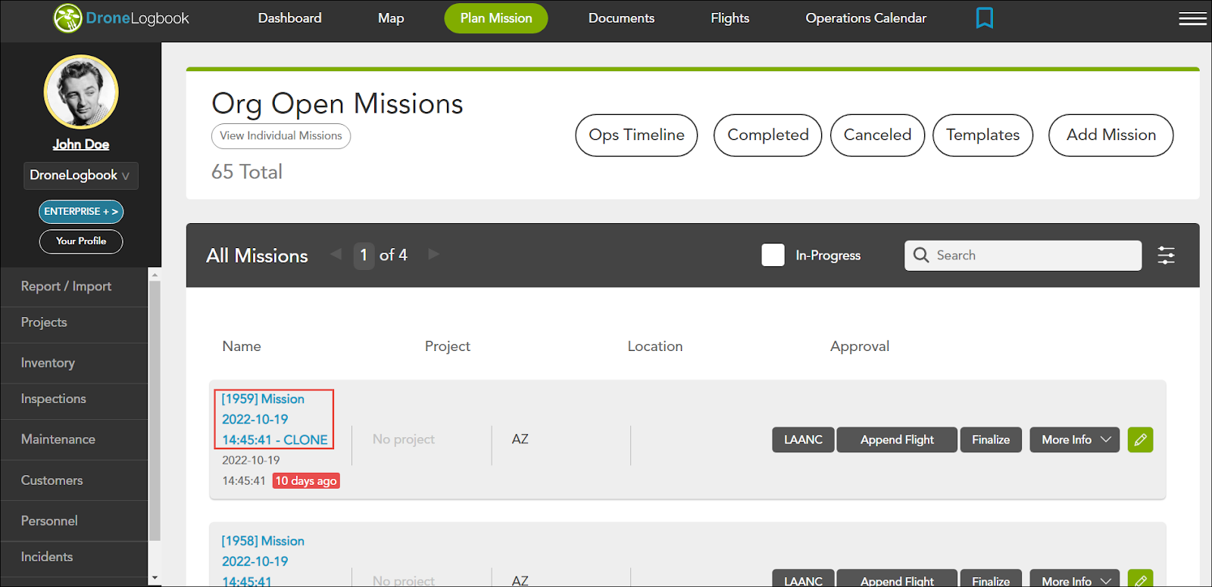Open mission [1959] CLONE link
This screenshot has width=1212, height=587.
(274, 419)
